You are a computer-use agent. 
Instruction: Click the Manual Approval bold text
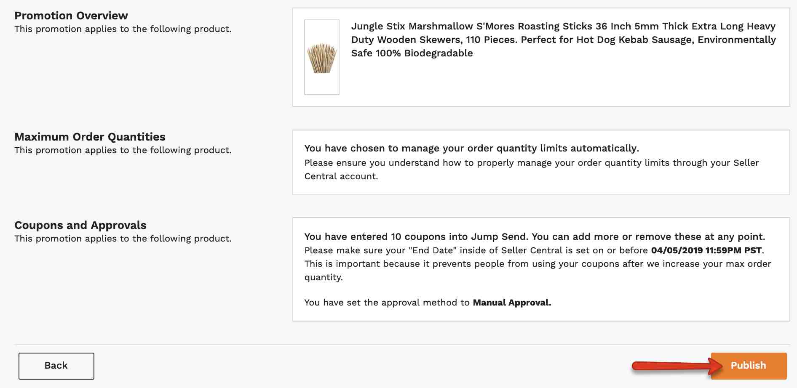point(512,303)
